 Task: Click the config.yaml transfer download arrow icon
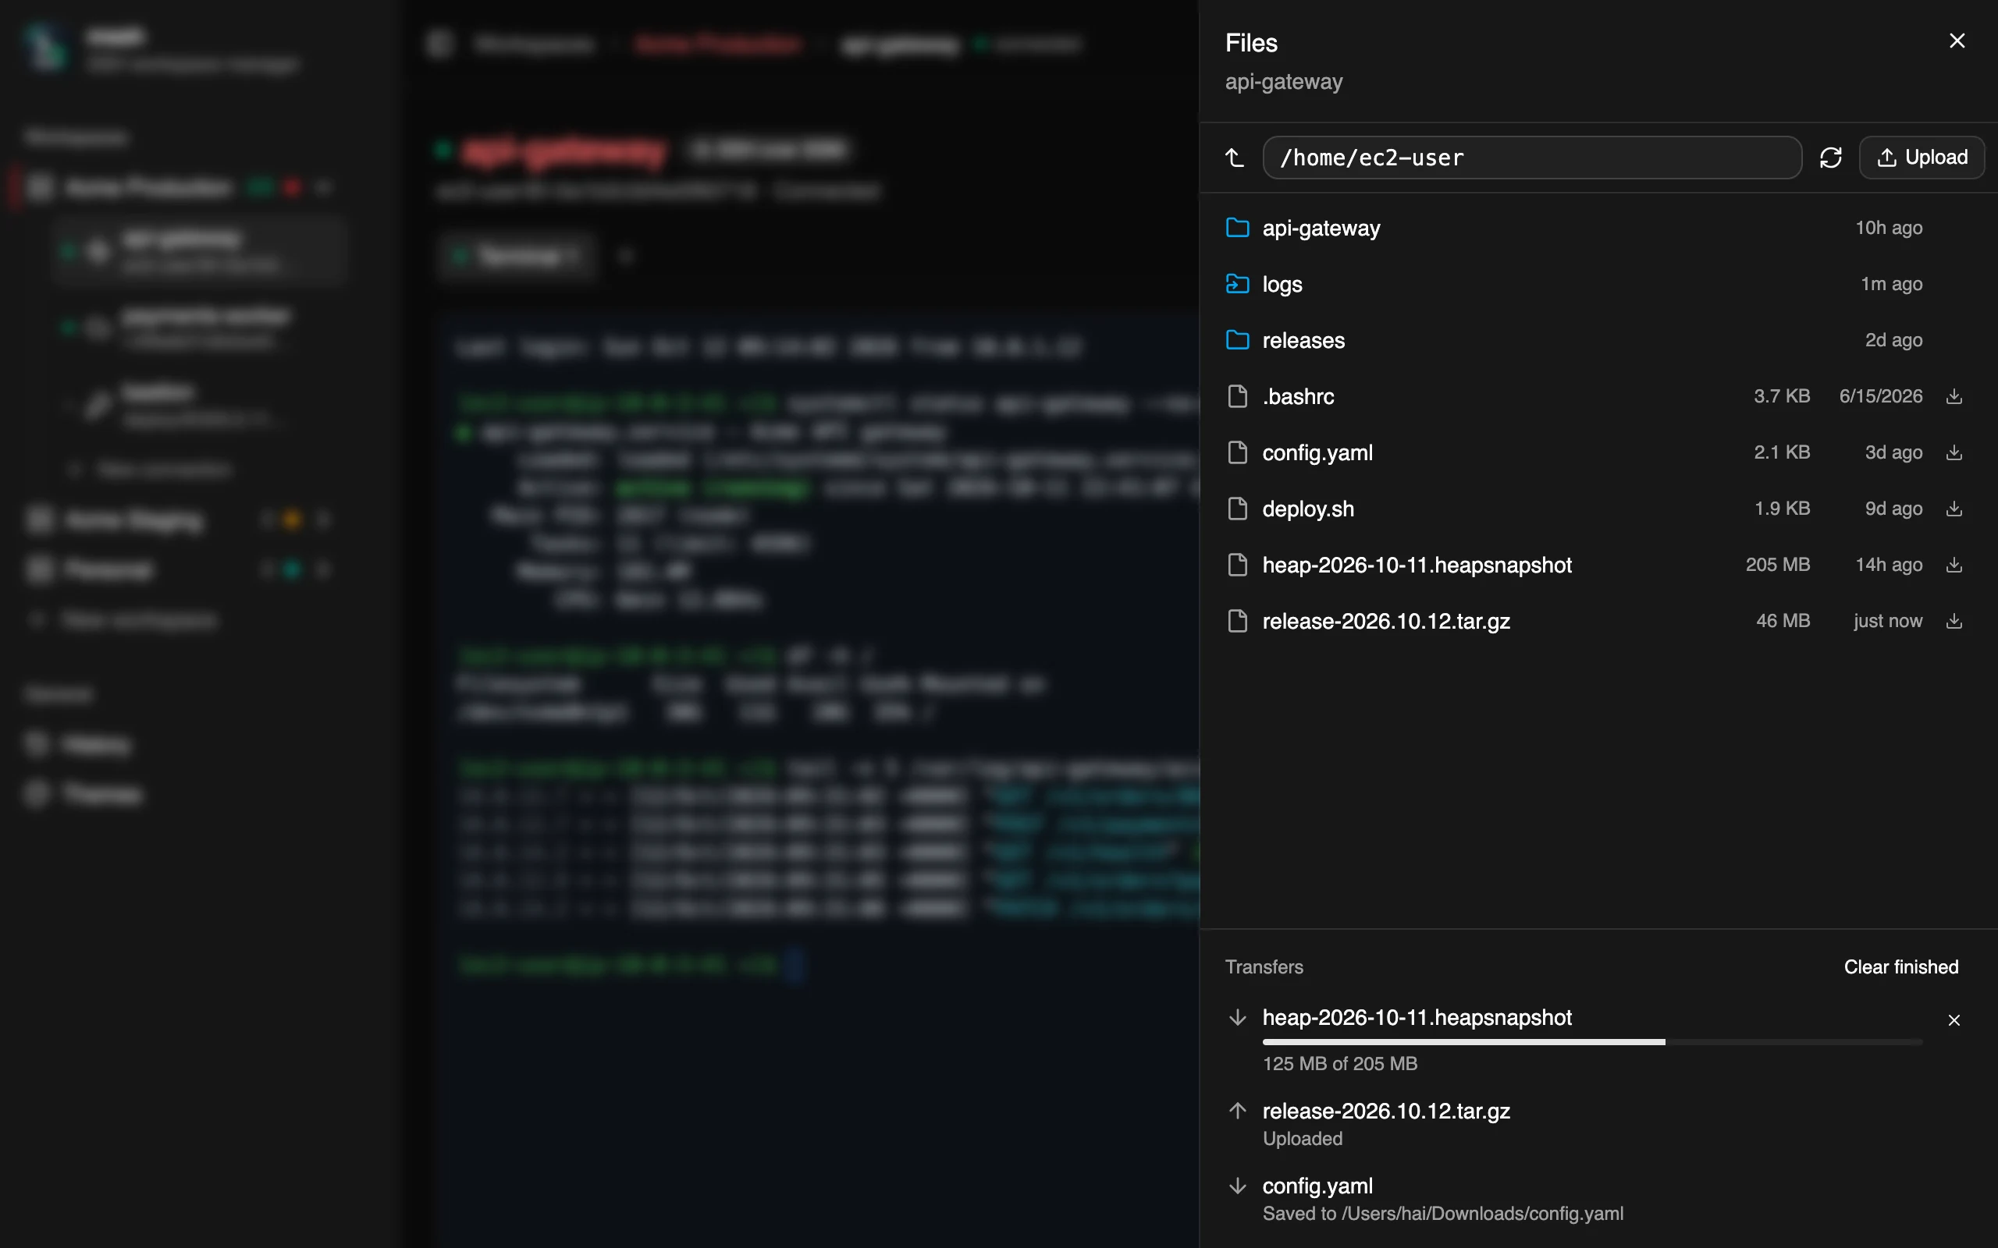1237,1186
